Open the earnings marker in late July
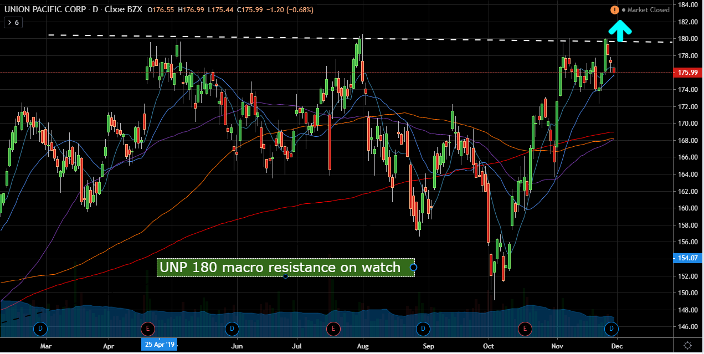 [333, 329]
